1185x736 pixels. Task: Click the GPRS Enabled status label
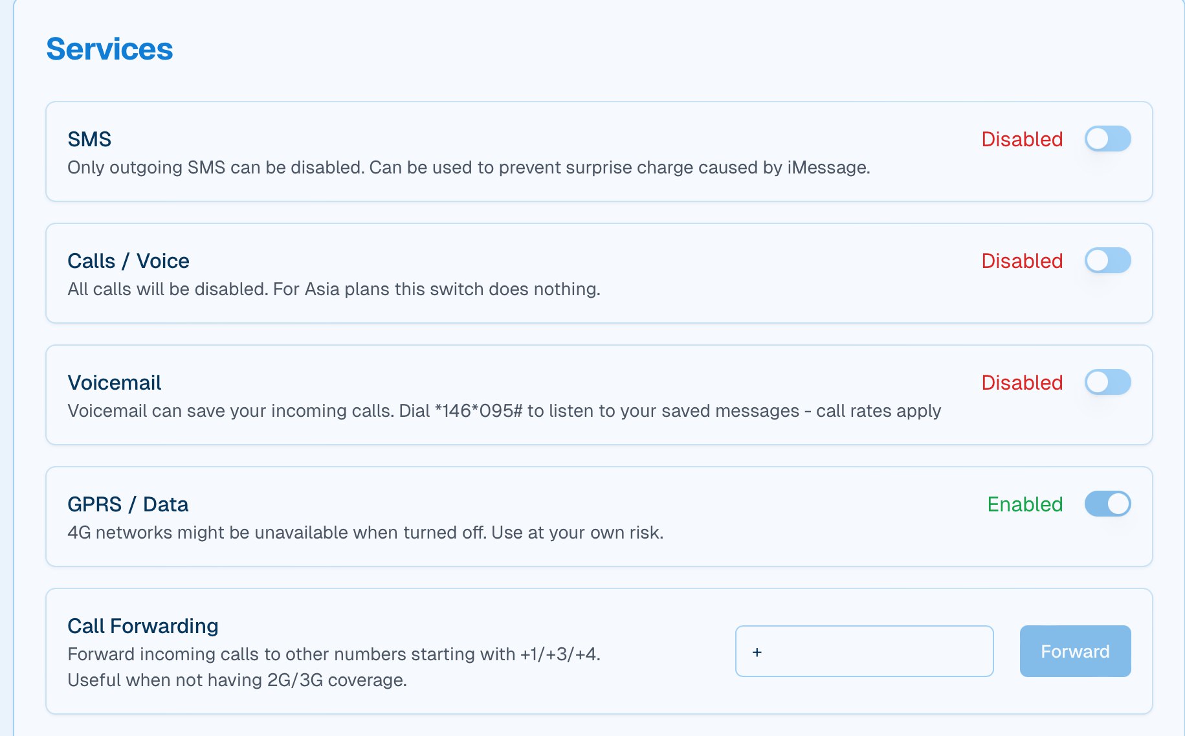(x=1025, y=504)
